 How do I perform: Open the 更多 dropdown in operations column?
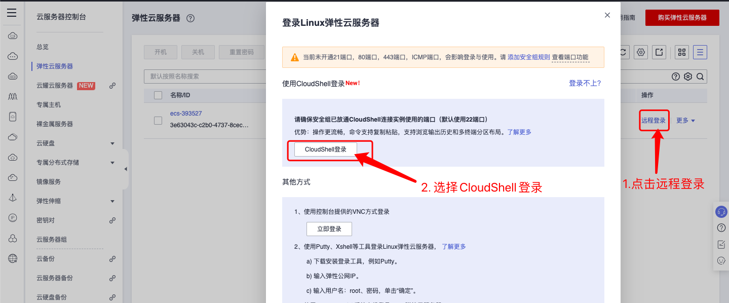point(686,121)
